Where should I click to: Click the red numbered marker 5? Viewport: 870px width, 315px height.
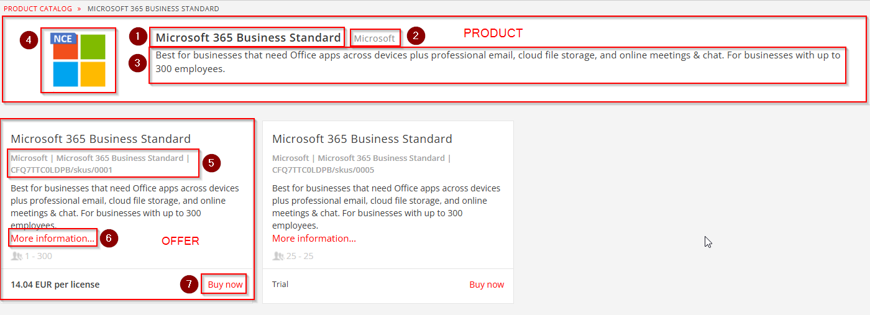pos(211,163)
